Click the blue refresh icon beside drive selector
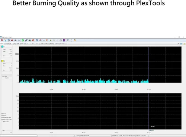 click(181, 44)
